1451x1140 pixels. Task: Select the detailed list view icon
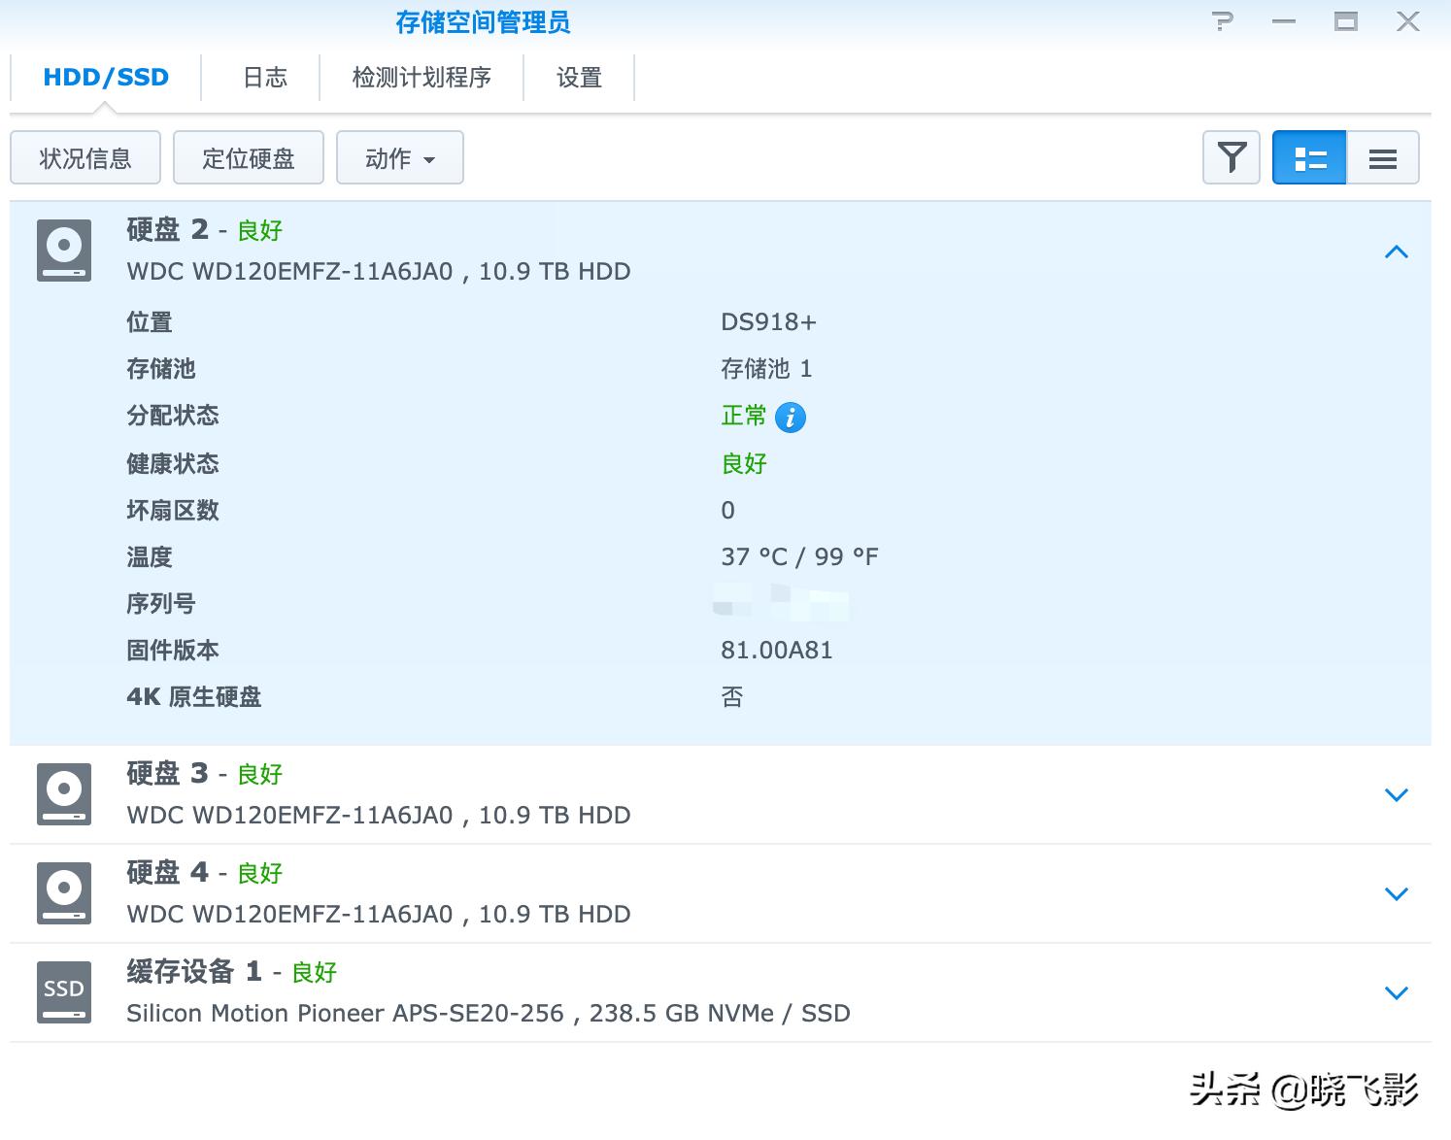pos(1308,157)
